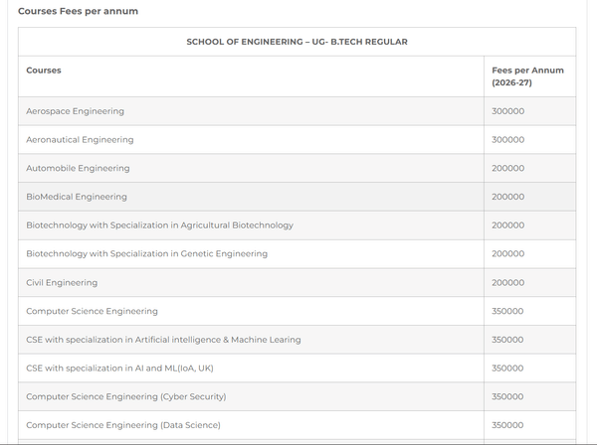
Task: Click the School of Engineering table title
Action: point(297,42)
